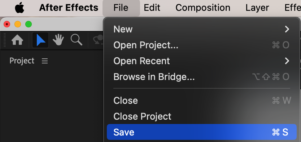This screenshot has height=142, width=301.
Task: Click the Project panel tab title
Action: pos(22,61)
